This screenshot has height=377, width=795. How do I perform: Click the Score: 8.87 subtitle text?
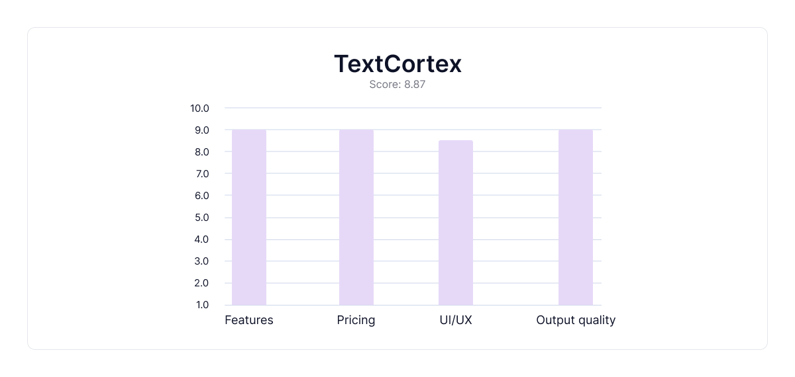[x=397, y=85]
